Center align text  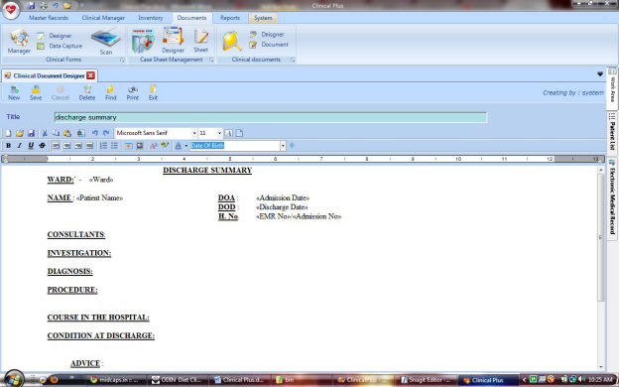click(x=67, y=146)
